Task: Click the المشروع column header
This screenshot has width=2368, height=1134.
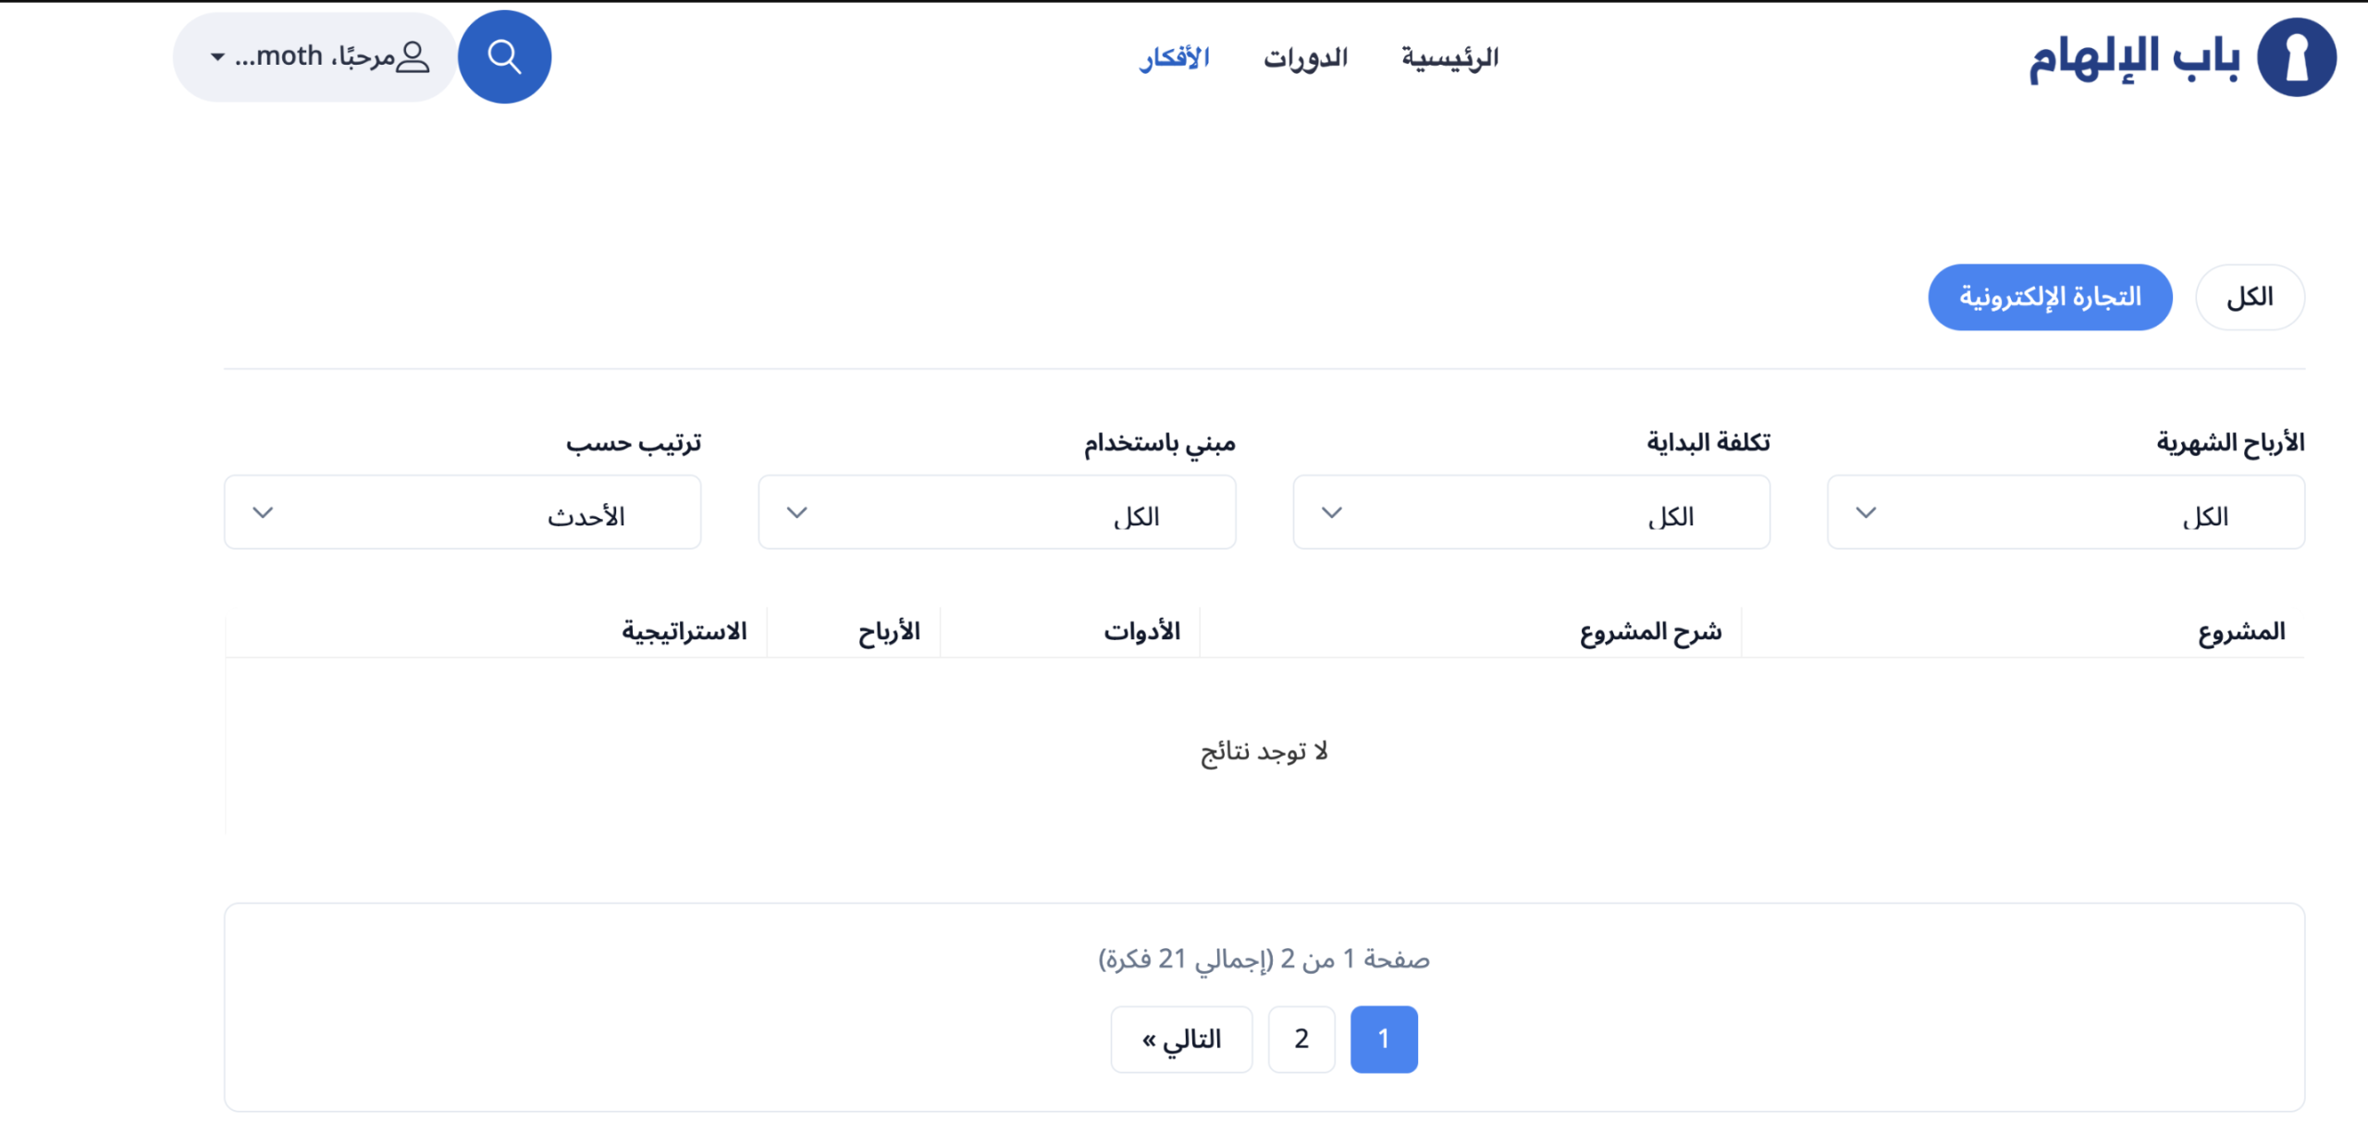Action: click(x=2240, y=632)
